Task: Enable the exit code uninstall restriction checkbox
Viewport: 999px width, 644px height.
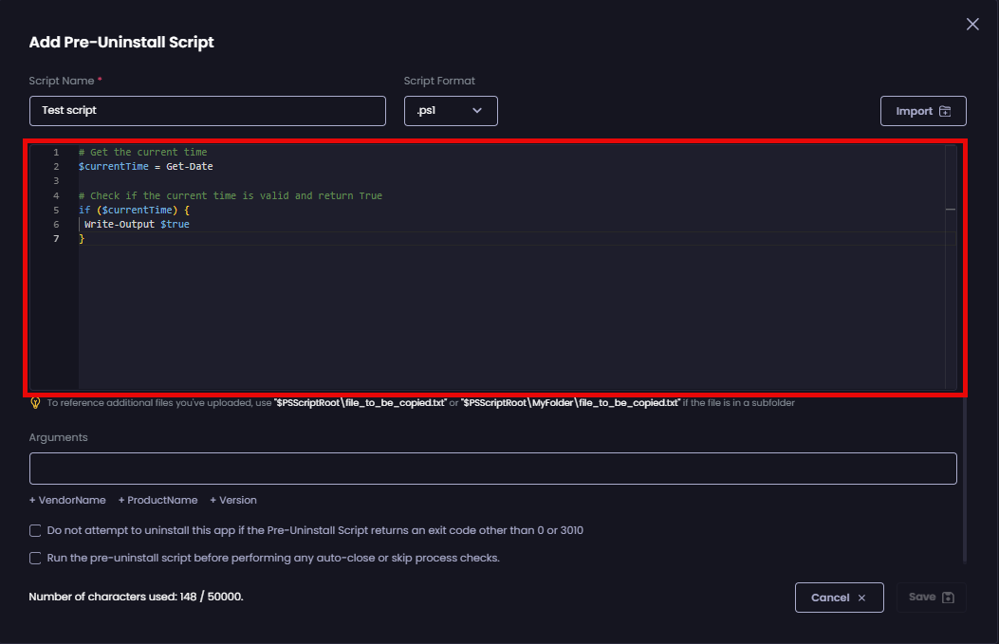Action: pyautogui.click(x=34, y=530)
